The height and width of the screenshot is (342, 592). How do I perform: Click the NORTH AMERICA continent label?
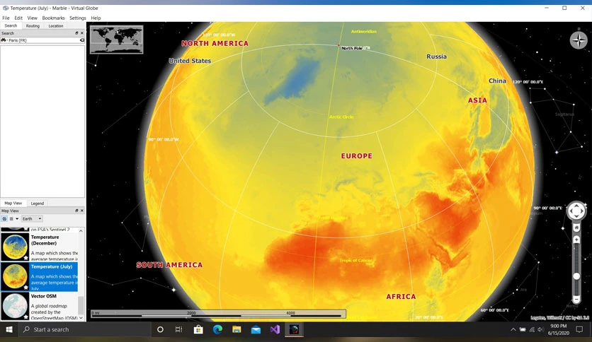coord(215,43)
